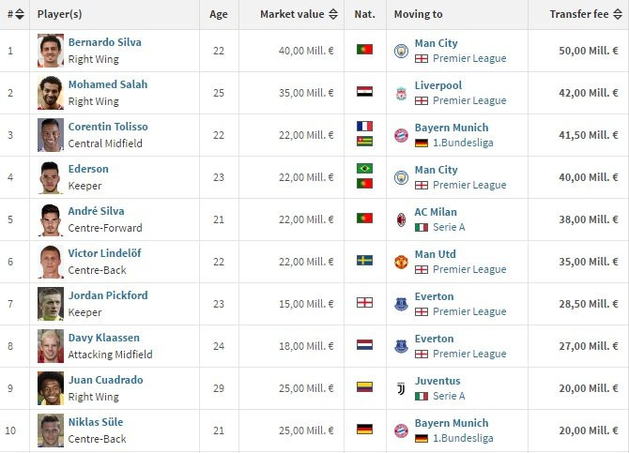This screenshot has width=629, height=453.
Task: Click Bayern Munich crest in Tolisso row
Action: click(401, 135)
